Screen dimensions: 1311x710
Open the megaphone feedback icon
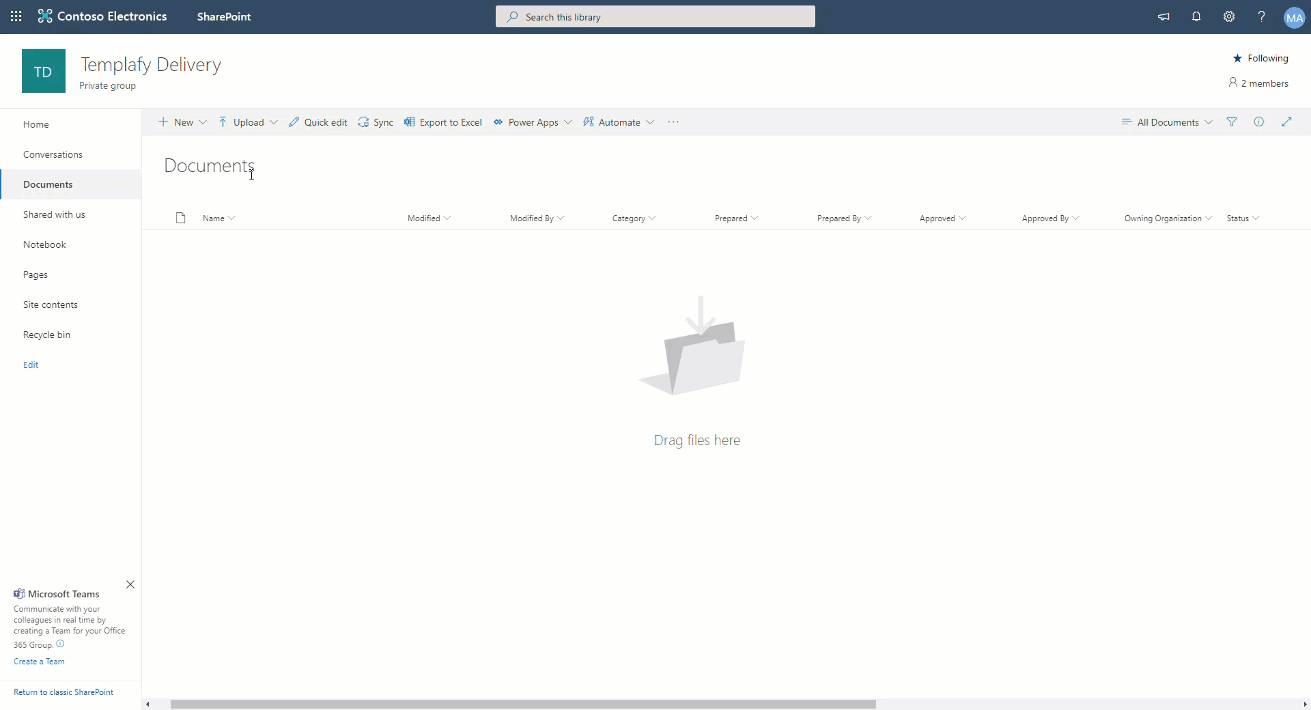pyautogui.click(x=1164, y=16)
